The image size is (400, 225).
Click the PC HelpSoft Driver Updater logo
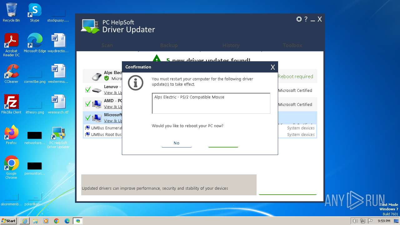click(118, 26)
